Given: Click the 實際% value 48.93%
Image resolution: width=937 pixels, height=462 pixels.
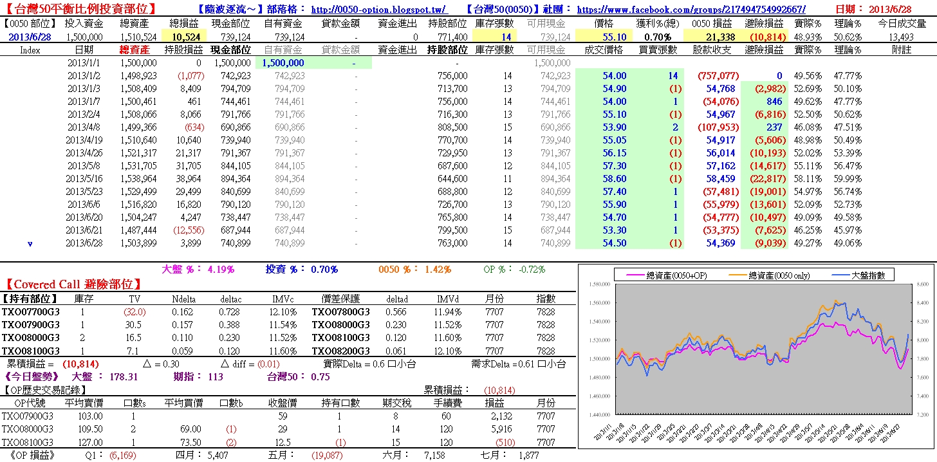Looking at the screenshot, I should tap(808, 37).
